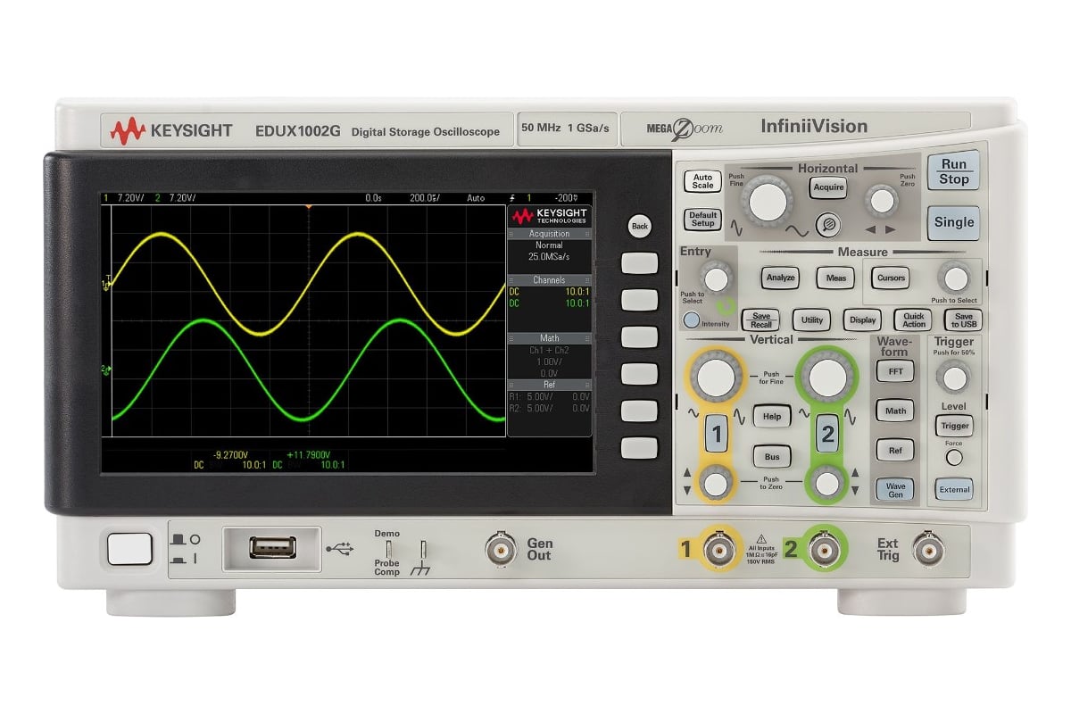Image resolution: width=1071 pixels, height=714 pixels.
Task: Open the Display menu
Action: pyautogui.click(x=862, y=320)
